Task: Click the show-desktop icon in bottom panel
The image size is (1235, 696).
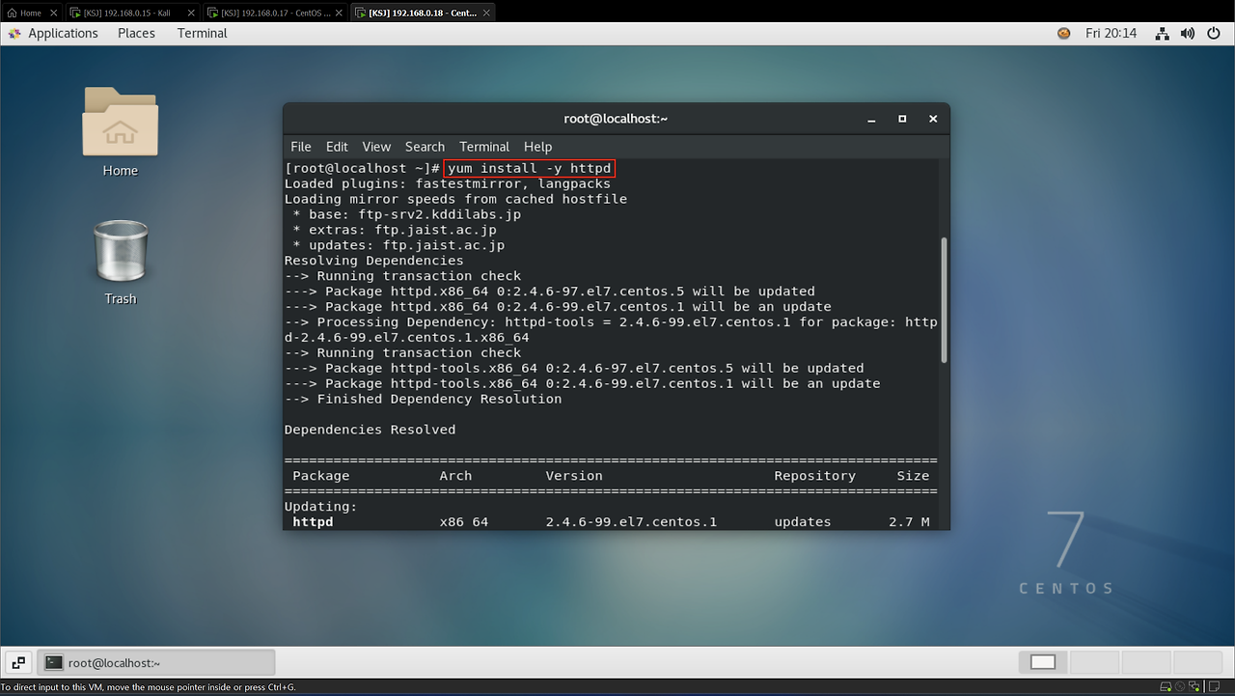Action: tap(18, 662)
